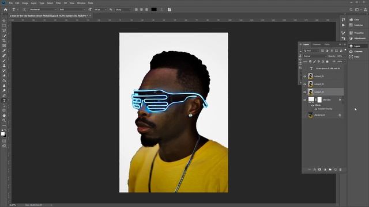The width and height of the screenshot is (369, 207).
Task: Select the Brush tool
Action: (x=4, y=60)
